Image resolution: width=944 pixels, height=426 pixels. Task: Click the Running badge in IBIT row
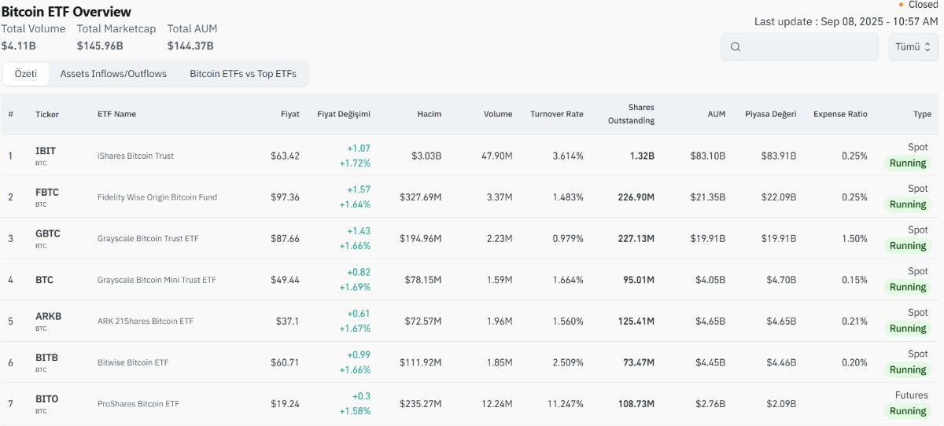point(908,163)
